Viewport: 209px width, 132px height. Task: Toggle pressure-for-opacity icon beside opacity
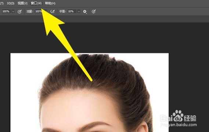point(19,11)
